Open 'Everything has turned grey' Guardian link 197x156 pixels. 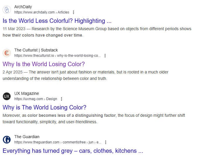pyautogui.click(x=73, y=151)
